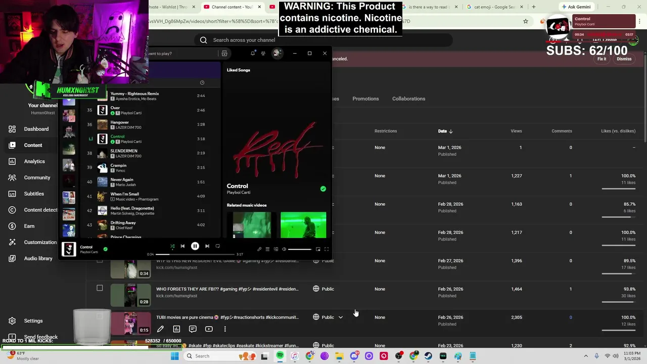Image resolution: width=647 pixels, height=364 pixels.
Task: Sort Spotify list by duration clock icon
Action: click(x=202, y=82)
